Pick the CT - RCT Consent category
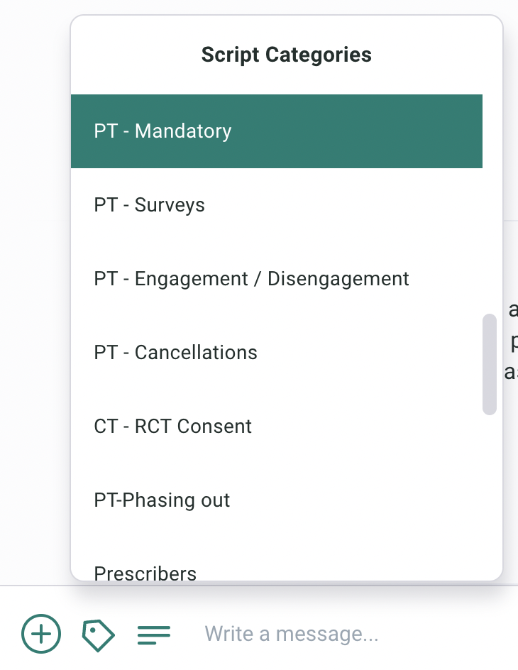 [277, 427]
